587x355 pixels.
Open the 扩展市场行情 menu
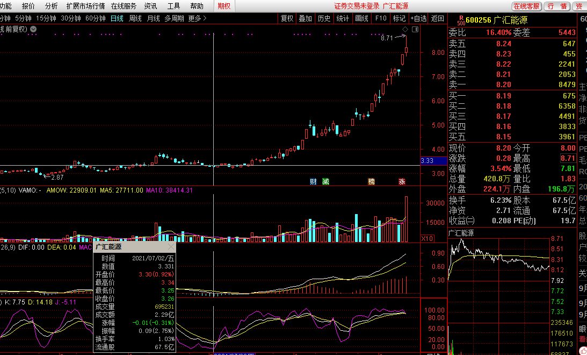coord(85,6)
